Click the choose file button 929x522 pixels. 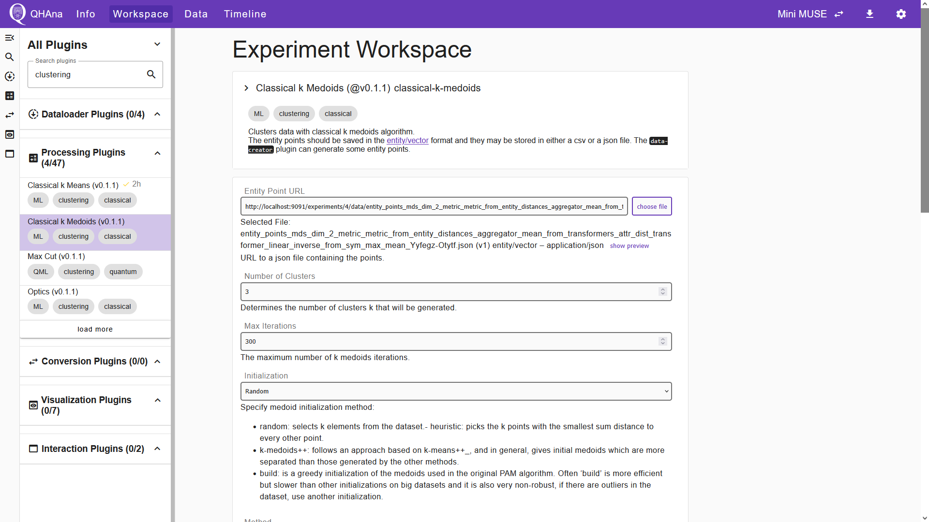[x=652, y=206]
